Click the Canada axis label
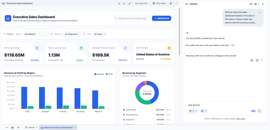Screen dimensions: 270x130 click(45, 111)
